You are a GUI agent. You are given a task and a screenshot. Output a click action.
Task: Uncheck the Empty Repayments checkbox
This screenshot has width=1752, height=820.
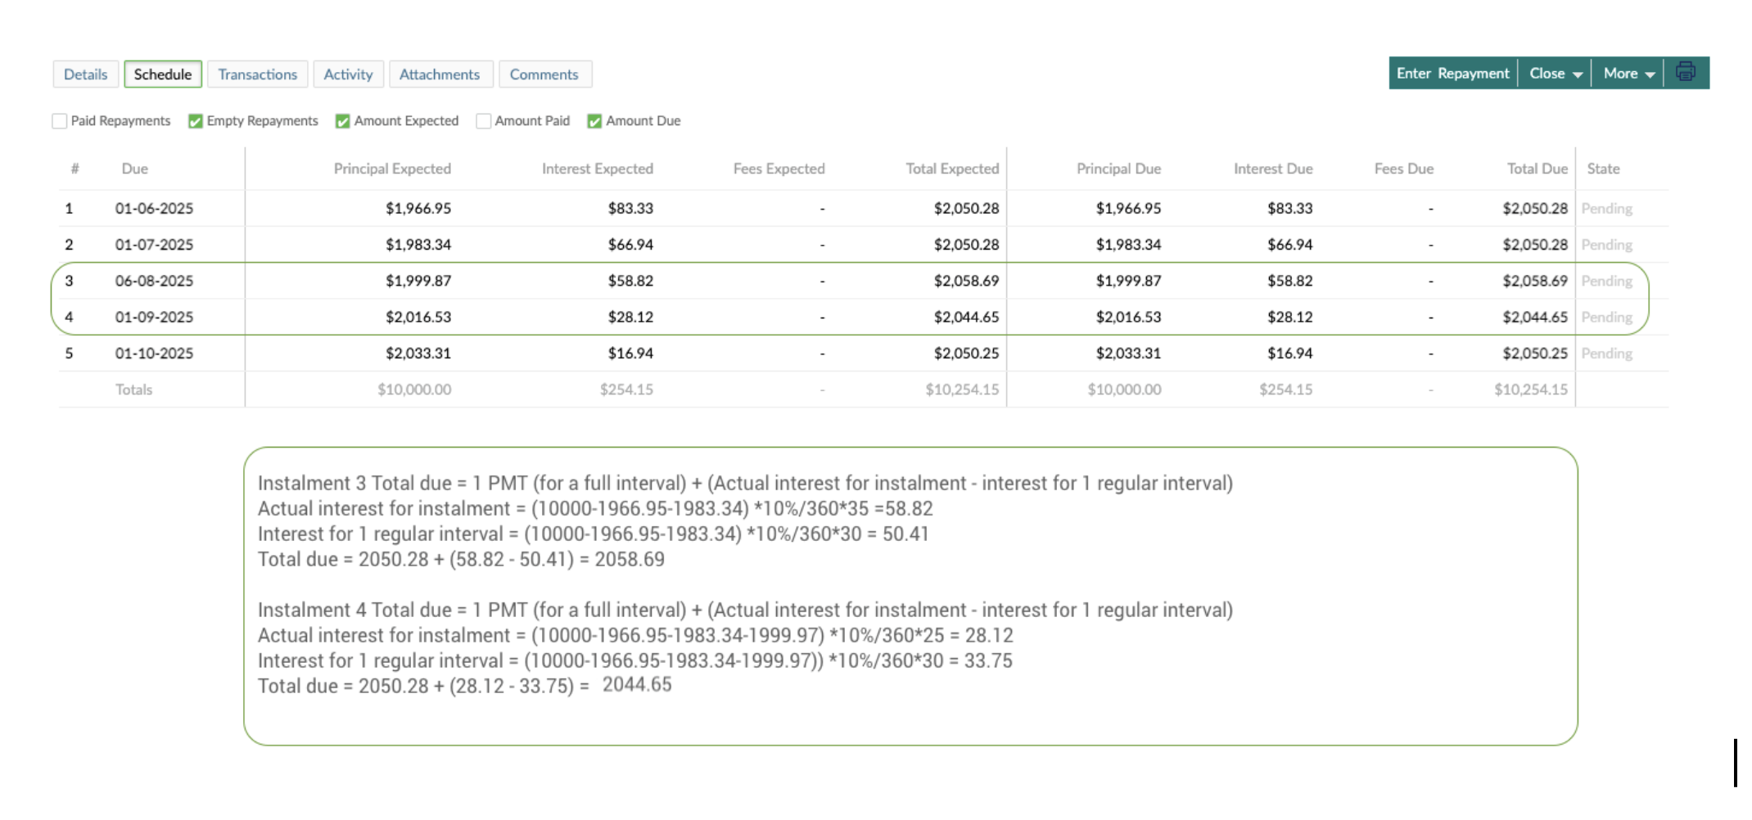click(x=195, y=121)
